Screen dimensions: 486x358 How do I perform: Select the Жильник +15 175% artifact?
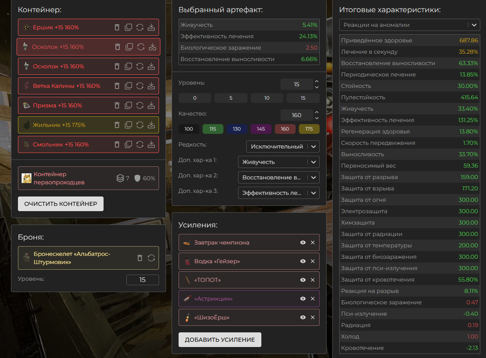pyautogui.click(x=59, y=125)
